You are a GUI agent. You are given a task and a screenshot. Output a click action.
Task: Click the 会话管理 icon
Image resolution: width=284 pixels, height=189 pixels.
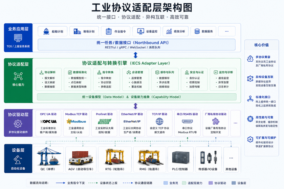coord(129,72)
